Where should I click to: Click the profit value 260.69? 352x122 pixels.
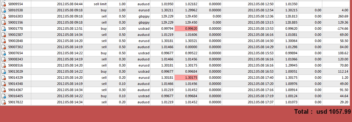(x=343, y=17)
